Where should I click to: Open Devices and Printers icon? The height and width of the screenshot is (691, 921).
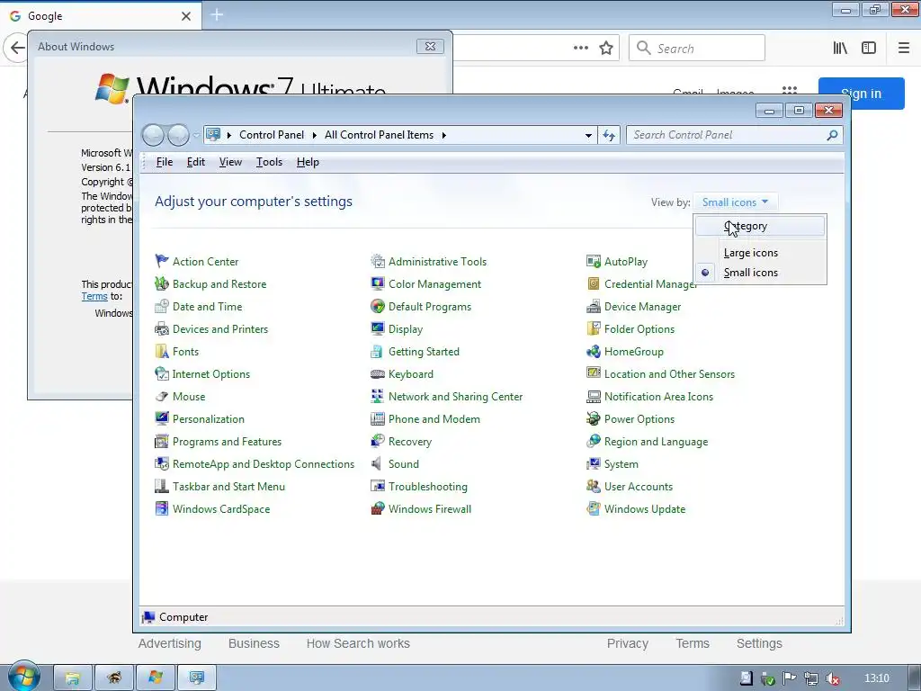tap(162, 329)
